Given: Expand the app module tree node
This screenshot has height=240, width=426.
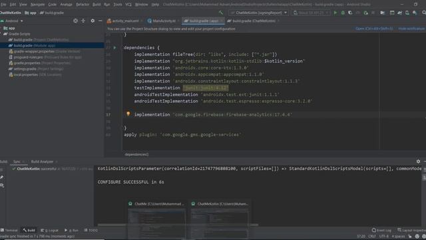Looking at the screenshot, I should (x=1, y=28).
